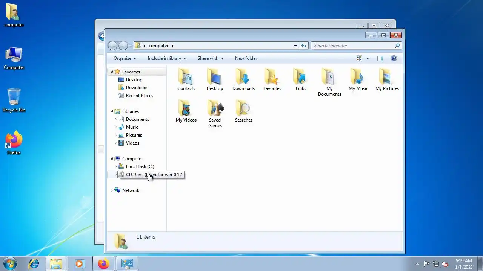Click the Back navigation arrow
Screen dimensions: 483x271
pos(112,46)
